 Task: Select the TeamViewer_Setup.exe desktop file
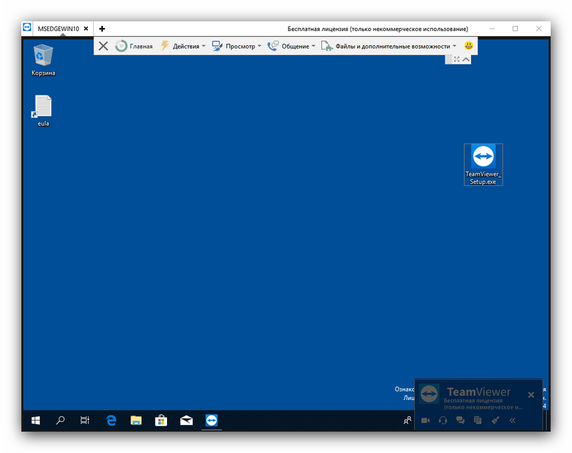(x=483, y=164)
